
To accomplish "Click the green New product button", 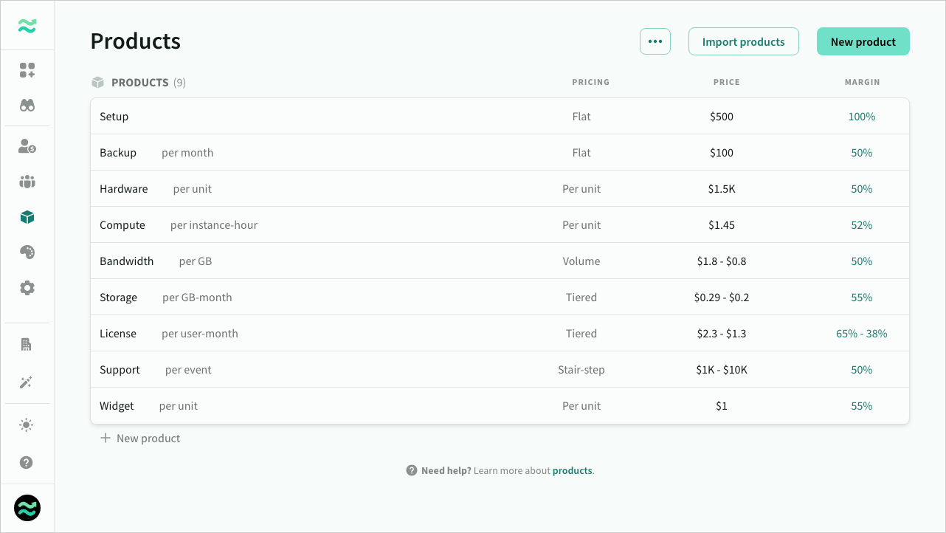I will coord(863,42).
